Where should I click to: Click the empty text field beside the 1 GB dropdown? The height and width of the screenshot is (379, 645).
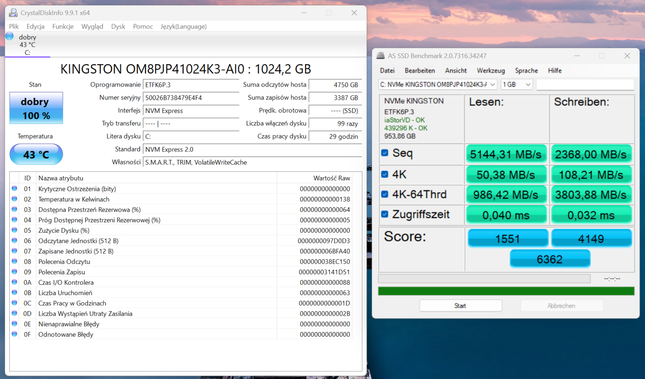[585, 84]
